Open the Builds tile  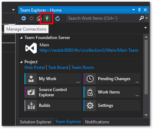click(53, 105)
